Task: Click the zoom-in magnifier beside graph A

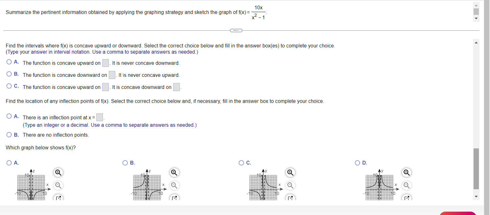Action: tap(58, 172)
